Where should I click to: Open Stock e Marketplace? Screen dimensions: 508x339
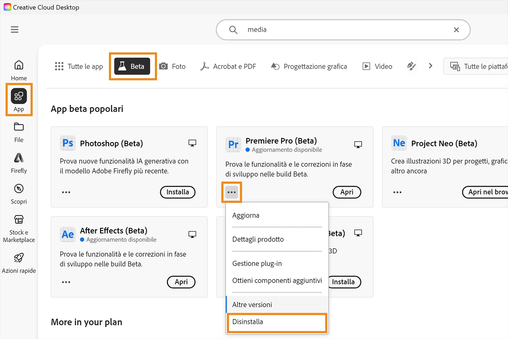click(18, 228)
